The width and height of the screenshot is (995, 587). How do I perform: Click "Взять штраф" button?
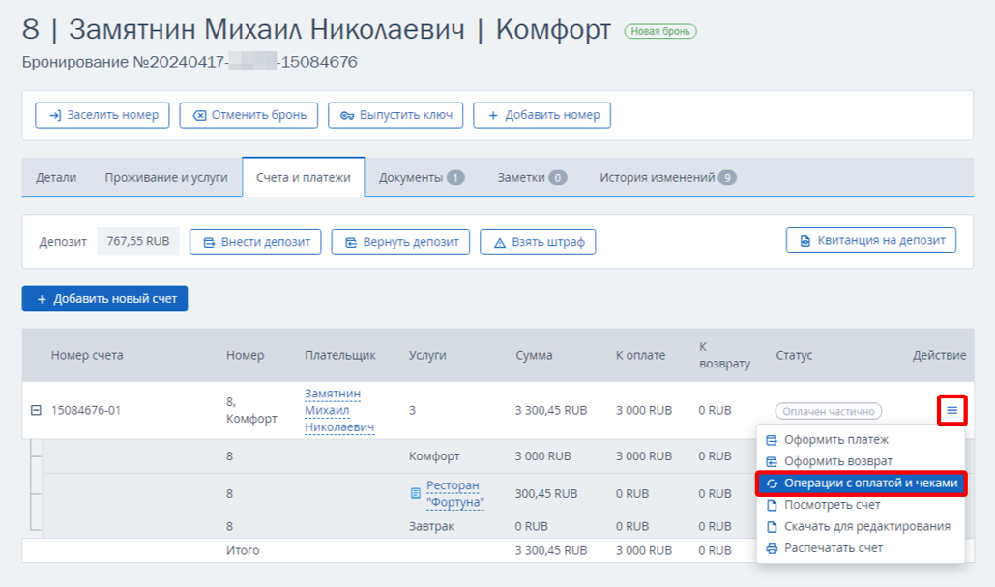(538, 243)
